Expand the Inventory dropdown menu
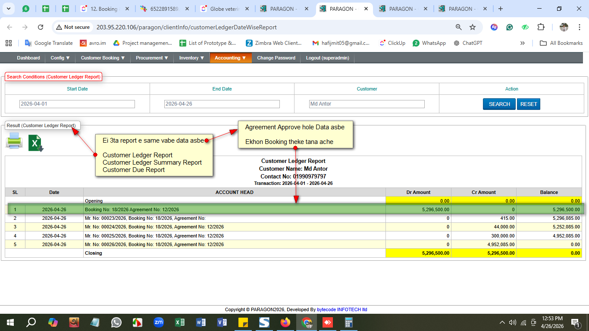The image size is (589, 331). pos(191,58)
